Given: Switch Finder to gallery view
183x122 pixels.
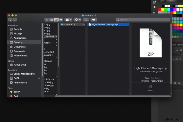Looking at the screenshot, I should [61, 20].
